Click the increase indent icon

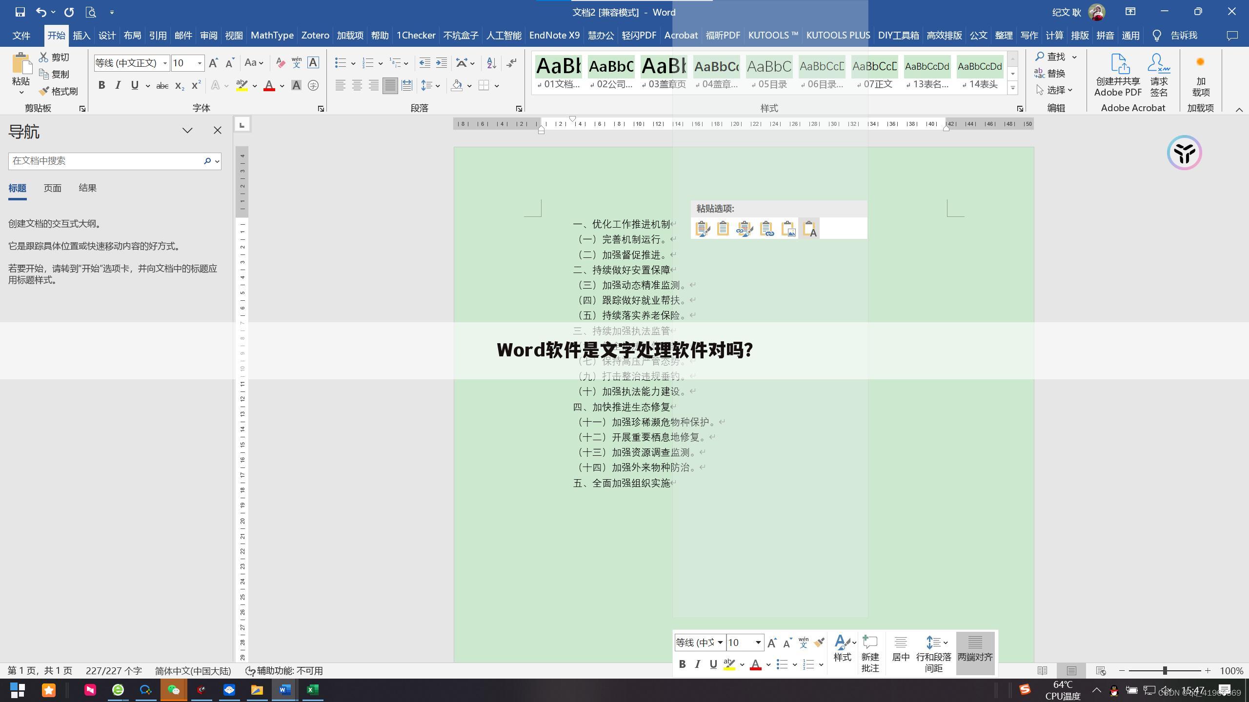442,63
